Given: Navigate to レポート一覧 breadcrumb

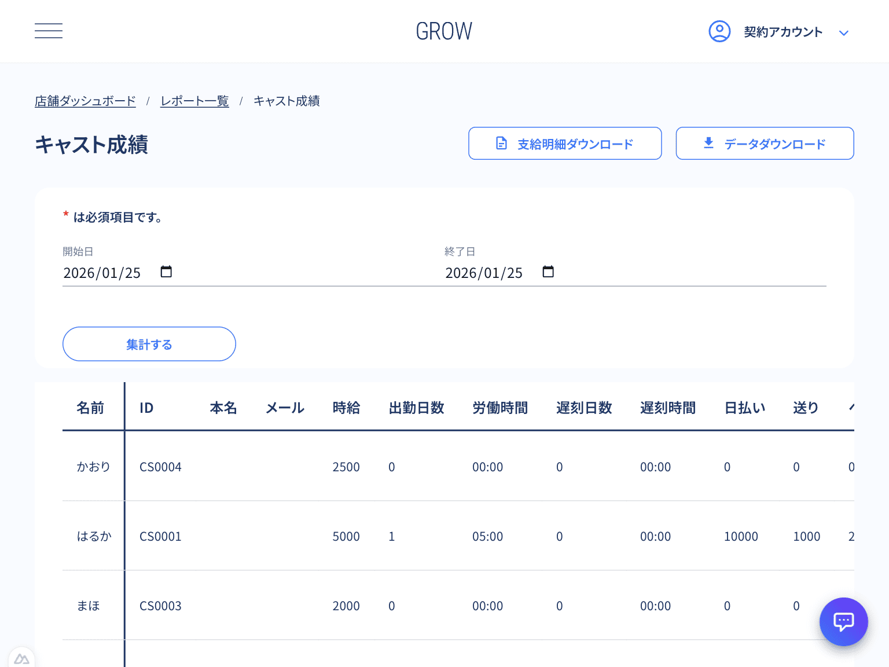Looking at the screenshot, I should 194,100.
